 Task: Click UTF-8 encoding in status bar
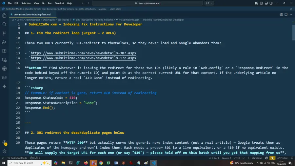click(x=237, y=158)
